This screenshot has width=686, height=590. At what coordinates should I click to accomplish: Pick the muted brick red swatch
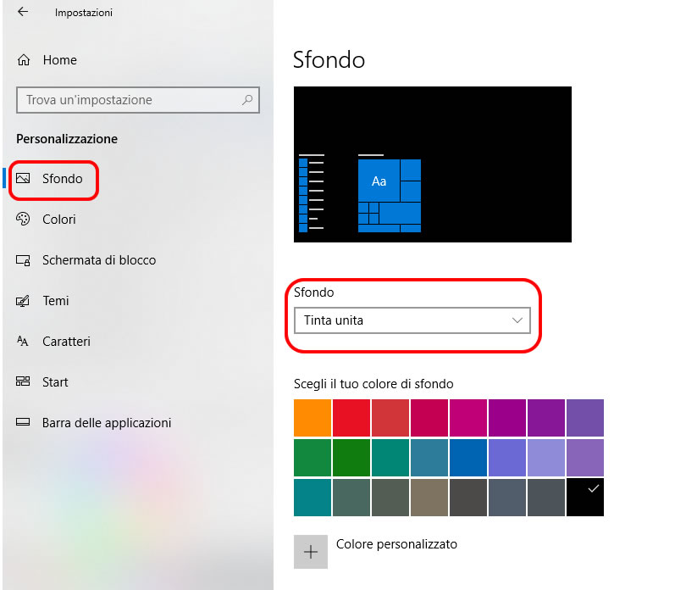point(390,418)
